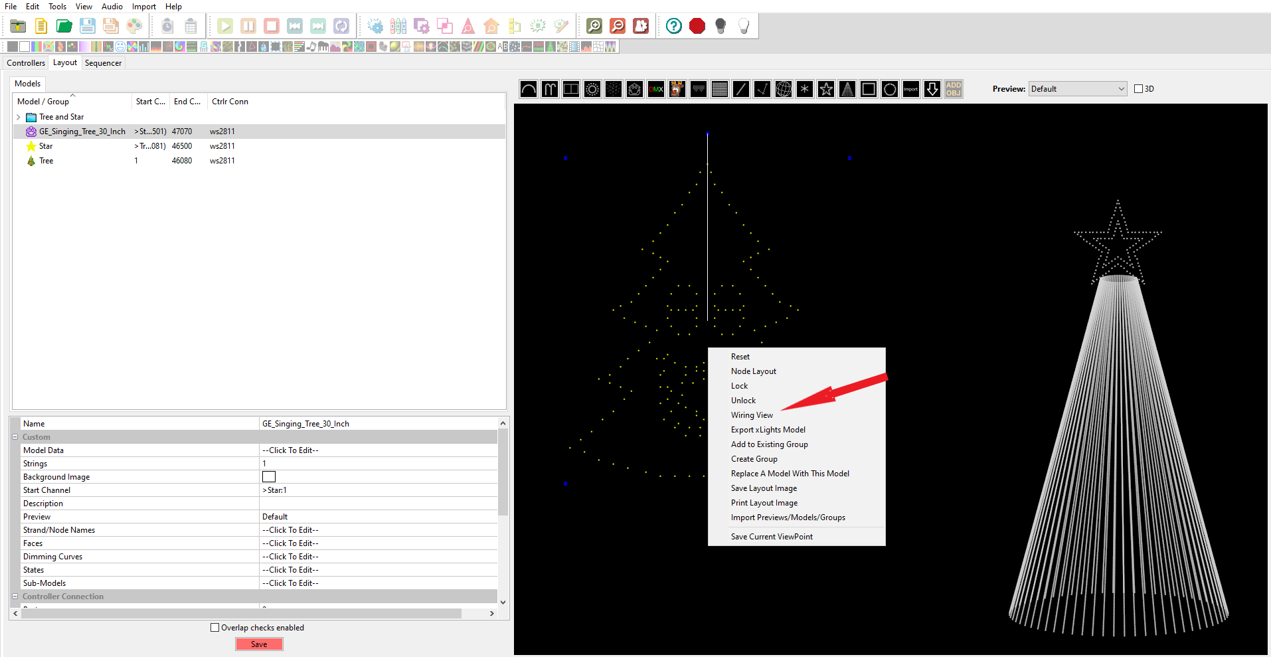Select Export xLights Model menu entry
This screenshot has height=657, width=1271.
coord(768,430)
